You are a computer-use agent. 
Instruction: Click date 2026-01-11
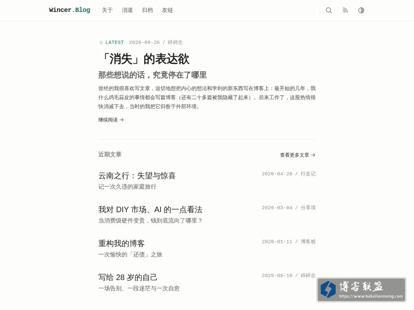click(x=277, y=242)
